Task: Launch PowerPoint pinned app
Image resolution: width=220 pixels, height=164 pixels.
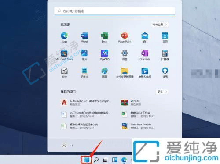Action: [x=125, y=37]
